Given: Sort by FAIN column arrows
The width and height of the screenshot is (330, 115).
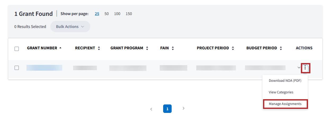Looking at the screenshot, I should [173, 48].
